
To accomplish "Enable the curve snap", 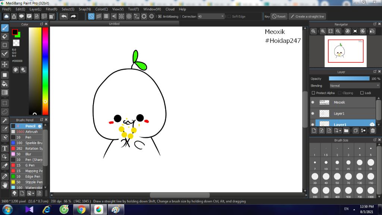I will (137, 16).
